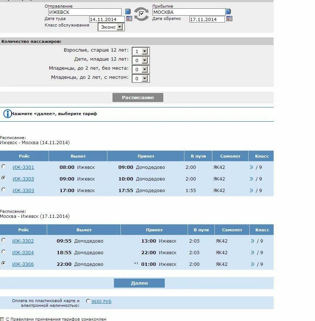
Task: Open flight link ИЖ-3301
Action: [x=23, y=167]
